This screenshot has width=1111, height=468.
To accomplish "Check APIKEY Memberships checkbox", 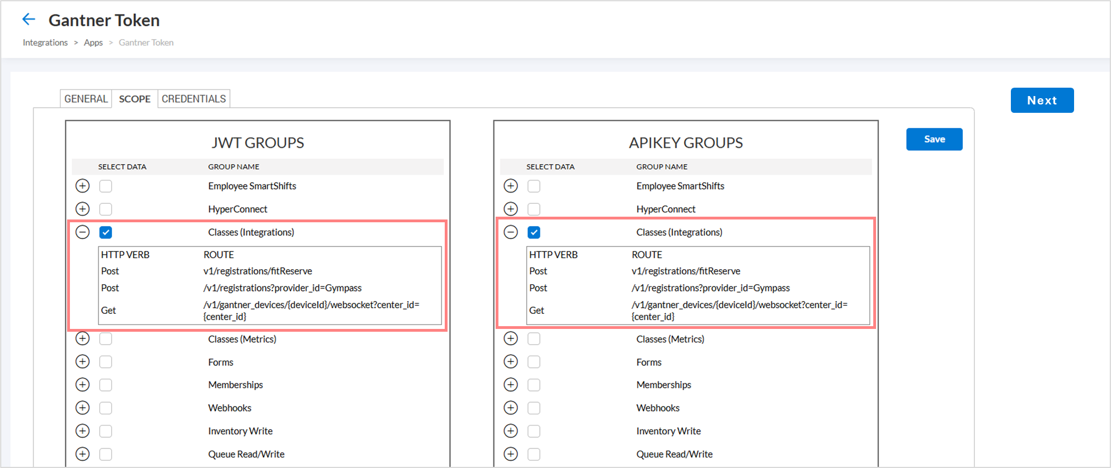I will (x=534, y=385).
